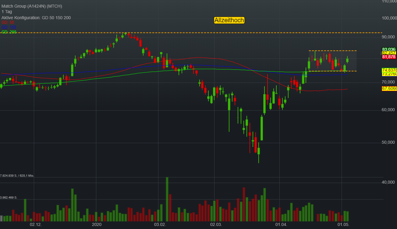This screenshot has height=229, width=397.
Task: Select the blue 'GD 150' legend entry
Action: (x=9, y=27)
